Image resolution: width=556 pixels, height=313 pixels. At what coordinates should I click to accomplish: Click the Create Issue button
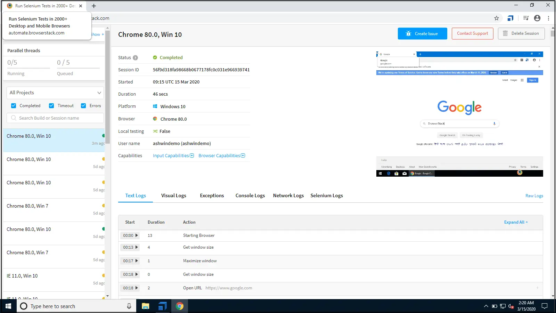point(422,34)
